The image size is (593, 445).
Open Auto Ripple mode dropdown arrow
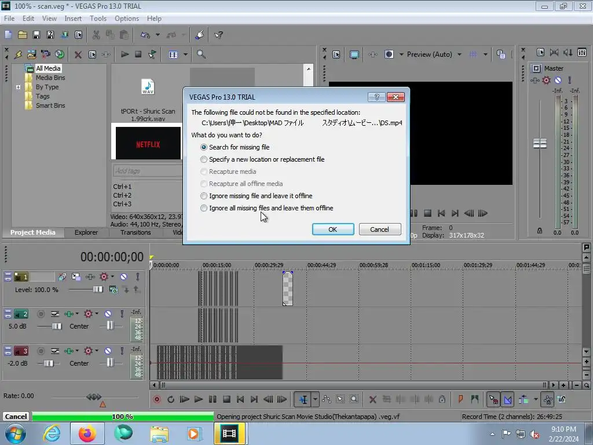pyautogui.click(x=536, y=399)
